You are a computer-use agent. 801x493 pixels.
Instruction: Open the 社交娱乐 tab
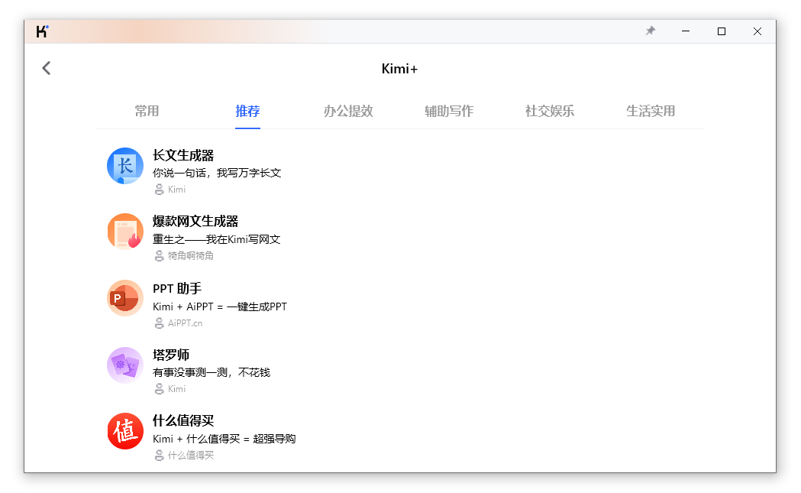[x=550, y=111]
